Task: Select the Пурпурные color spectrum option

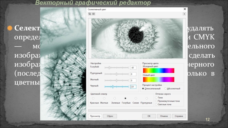Action: [x=147, y=98]
